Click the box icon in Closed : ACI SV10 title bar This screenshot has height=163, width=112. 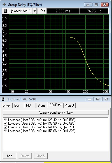3,99
